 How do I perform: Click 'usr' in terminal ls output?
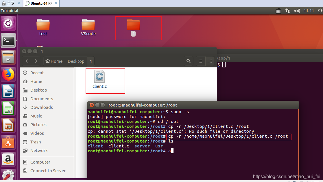click(159, 146)
